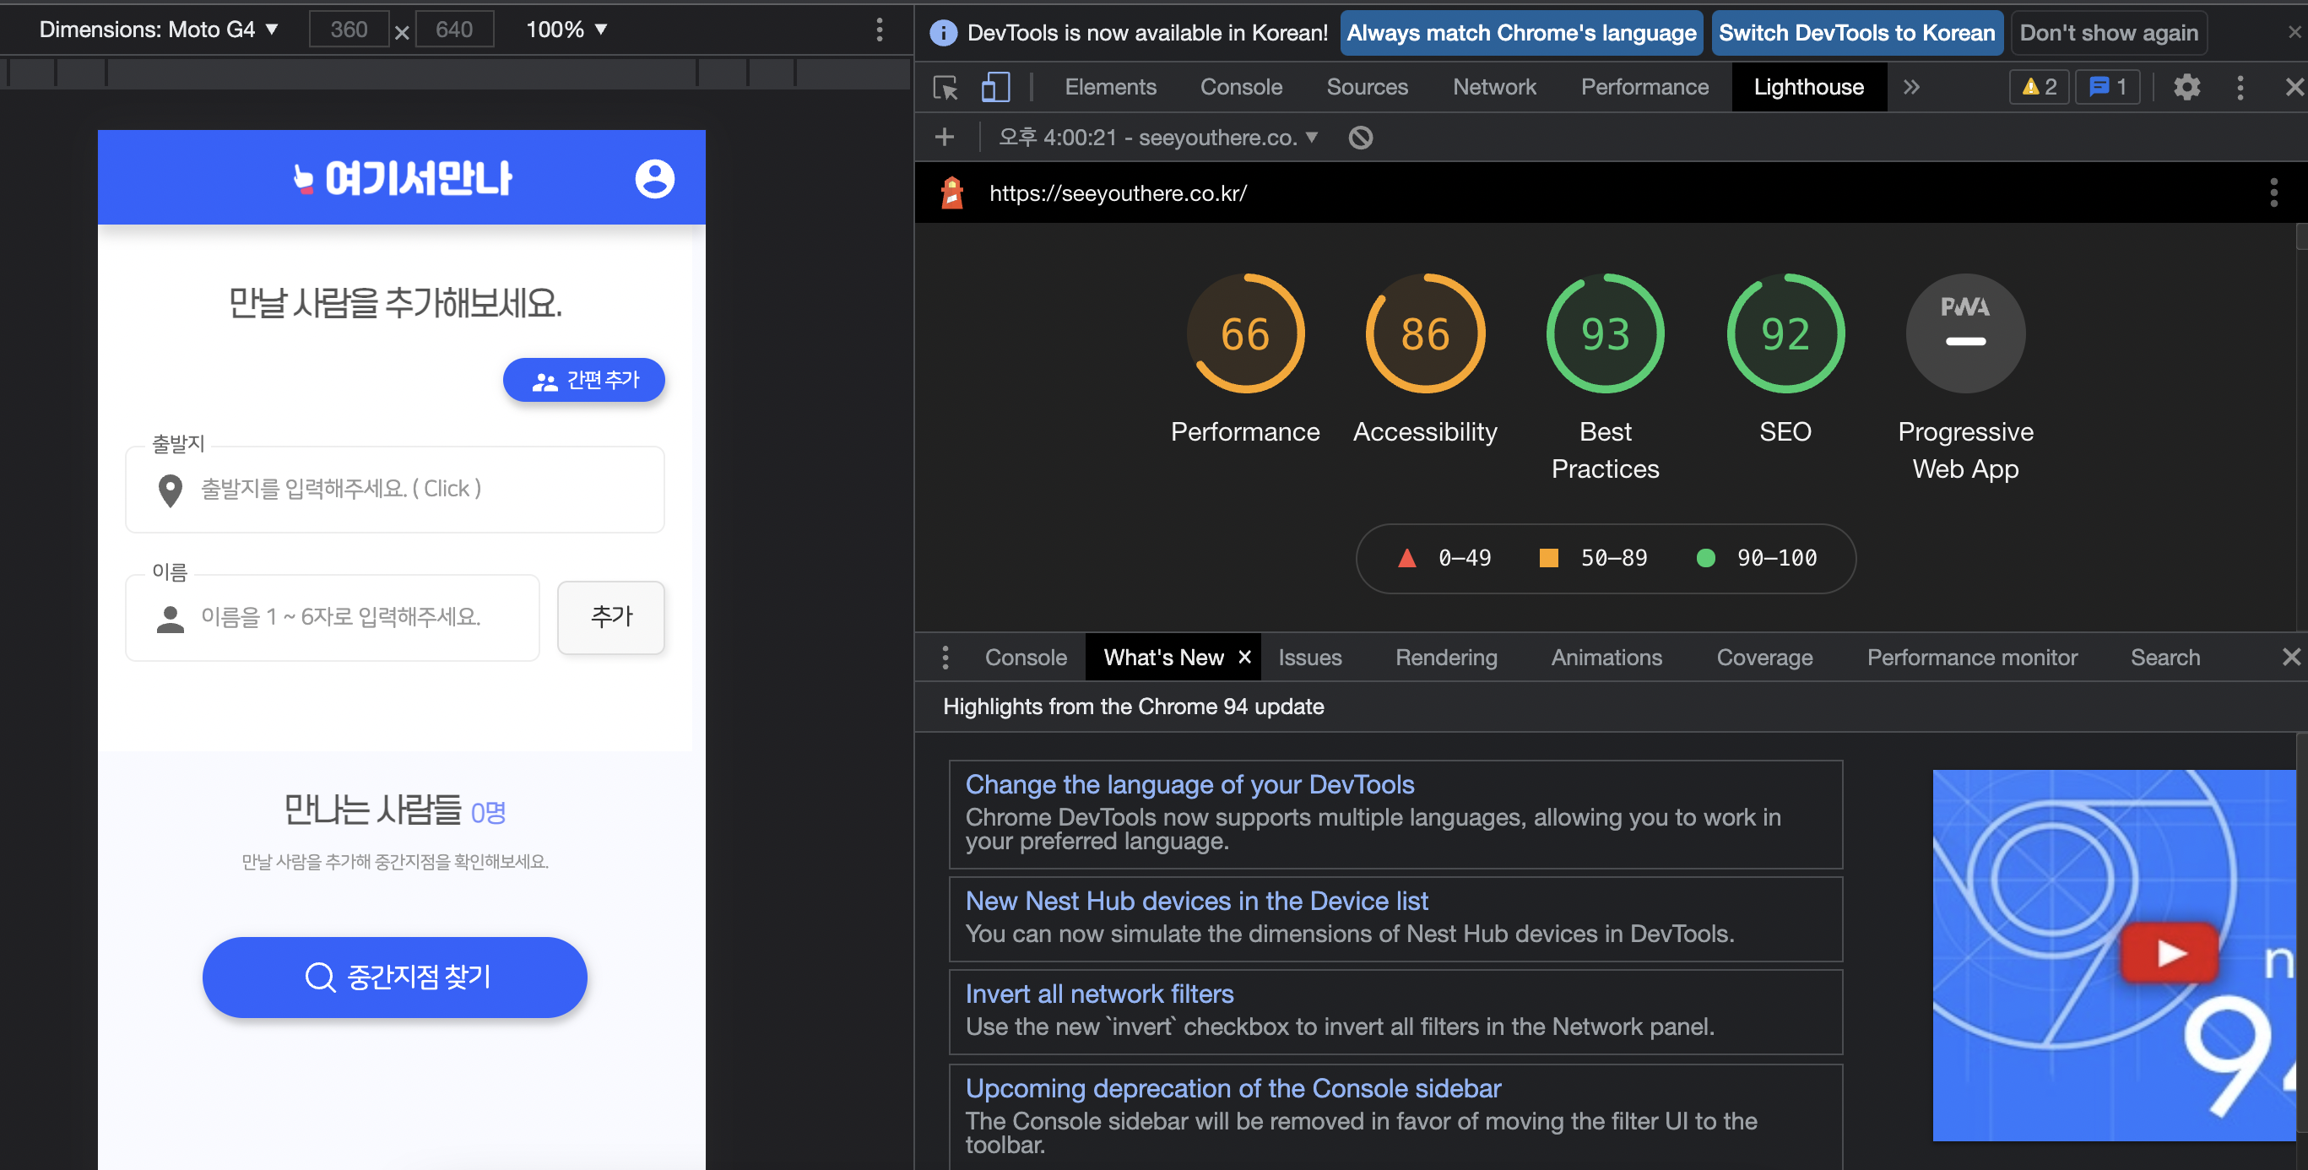Open the messages count badge

pos(2106,87)
